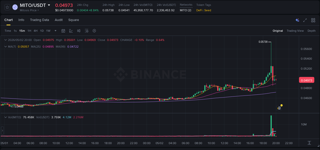Select the 1W interval
The height and width of the screenshot is (150, 320).
click(x=48, y=31)
